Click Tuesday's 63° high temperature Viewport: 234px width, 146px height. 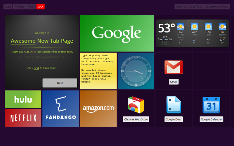tap(181, 40)
